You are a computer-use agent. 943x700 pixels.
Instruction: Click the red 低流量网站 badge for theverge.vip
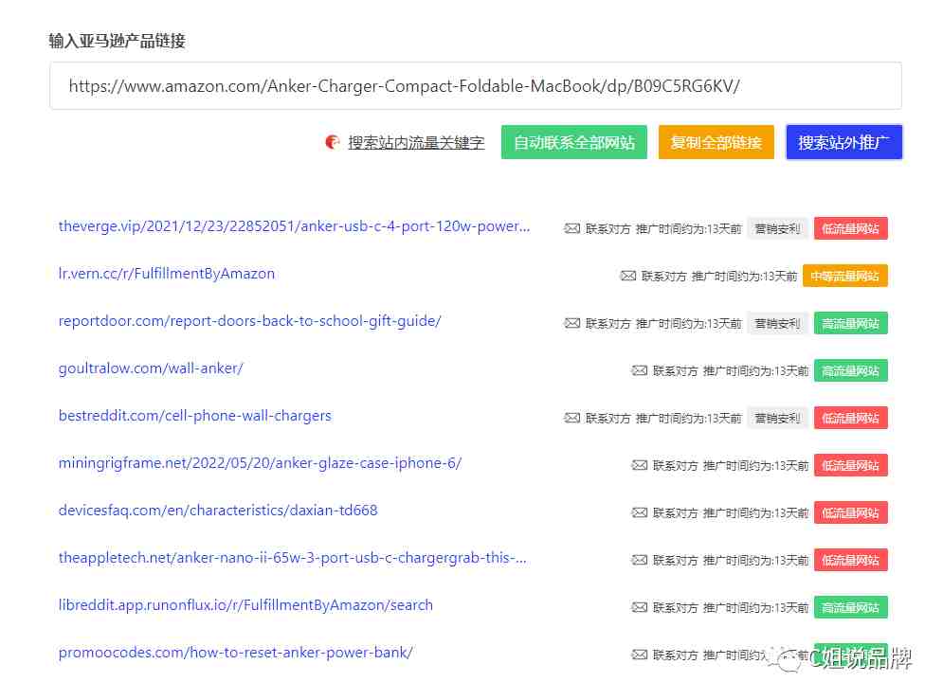point(850,228)
